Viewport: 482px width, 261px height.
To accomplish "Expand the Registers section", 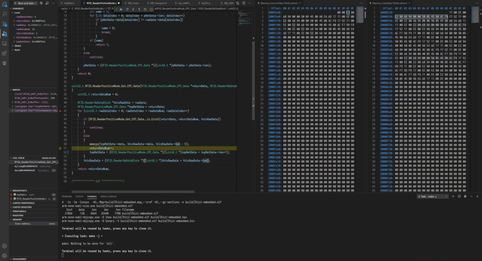I will 19,215.
